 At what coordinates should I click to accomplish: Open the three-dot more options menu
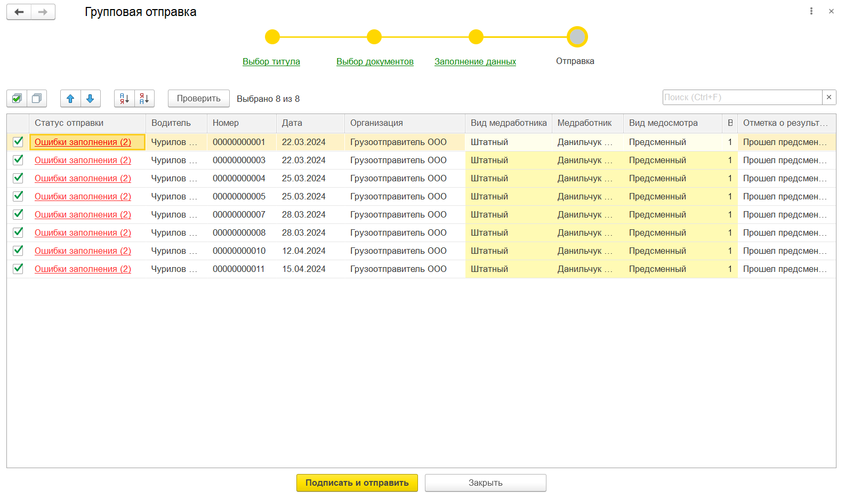pyautogui.click(x=811, y=11)
